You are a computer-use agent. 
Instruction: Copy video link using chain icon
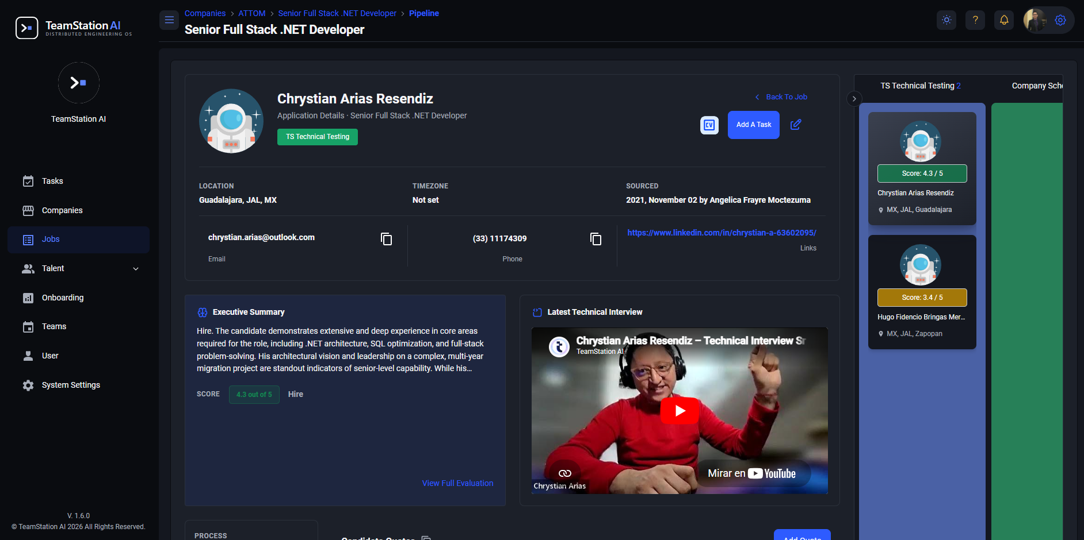[x=565, y=473]
